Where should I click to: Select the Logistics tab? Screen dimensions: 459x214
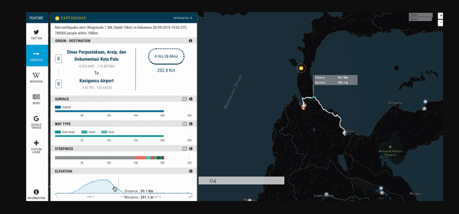coord(37,56)
